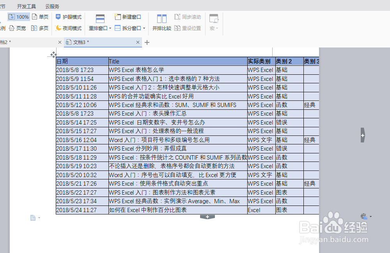Add a row with bottom plus handle
The image size is (390, 253).
pyautogui.click(x=207, y=217)
